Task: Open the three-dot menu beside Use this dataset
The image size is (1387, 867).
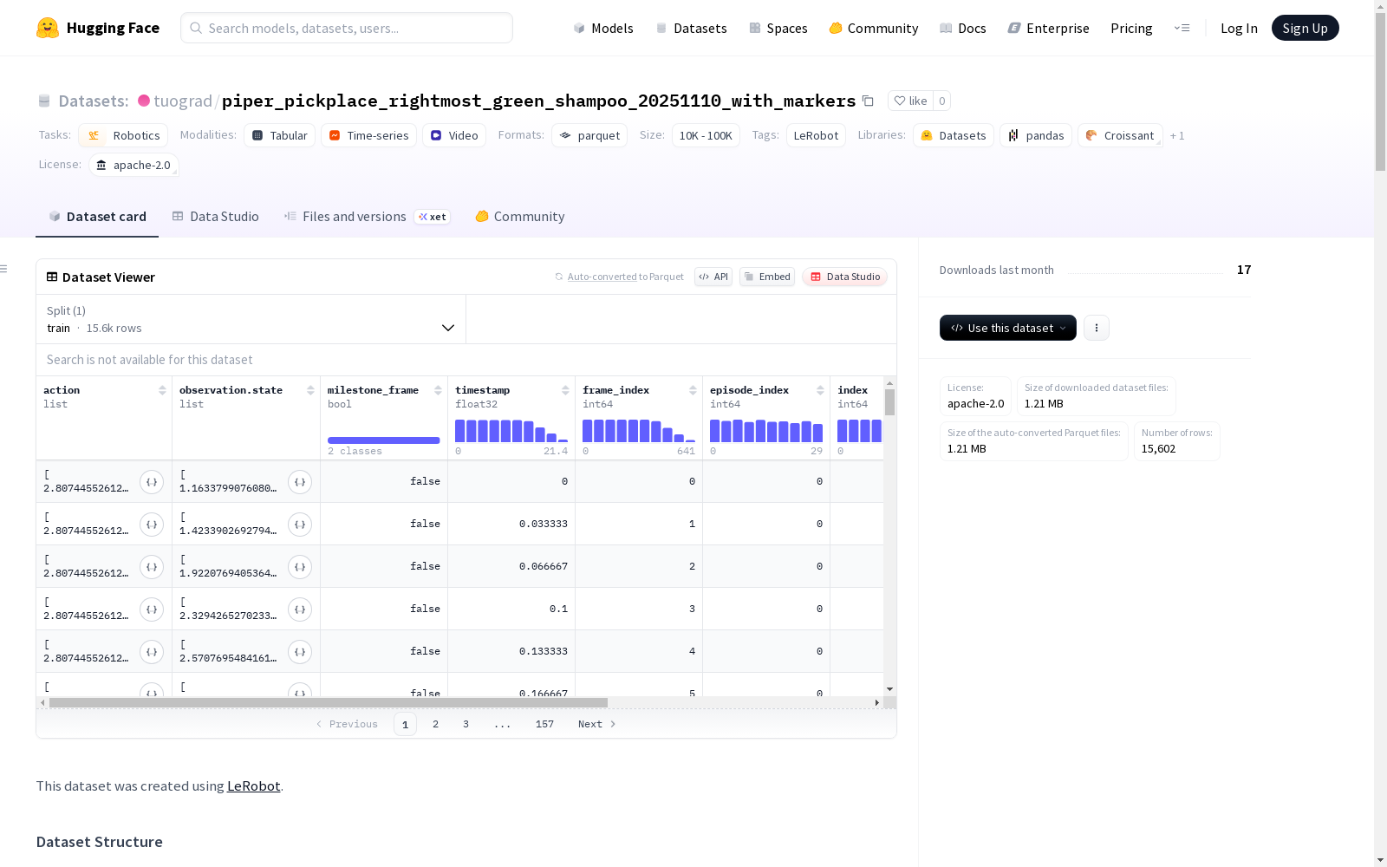Action: [x=1097, y=328]
